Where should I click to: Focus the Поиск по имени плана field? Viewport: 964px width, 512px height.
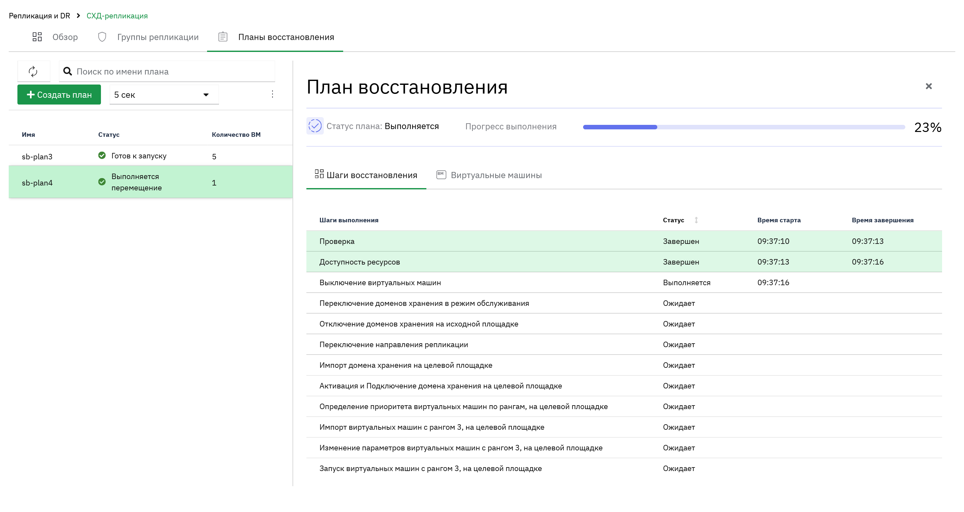coord(167,72)
